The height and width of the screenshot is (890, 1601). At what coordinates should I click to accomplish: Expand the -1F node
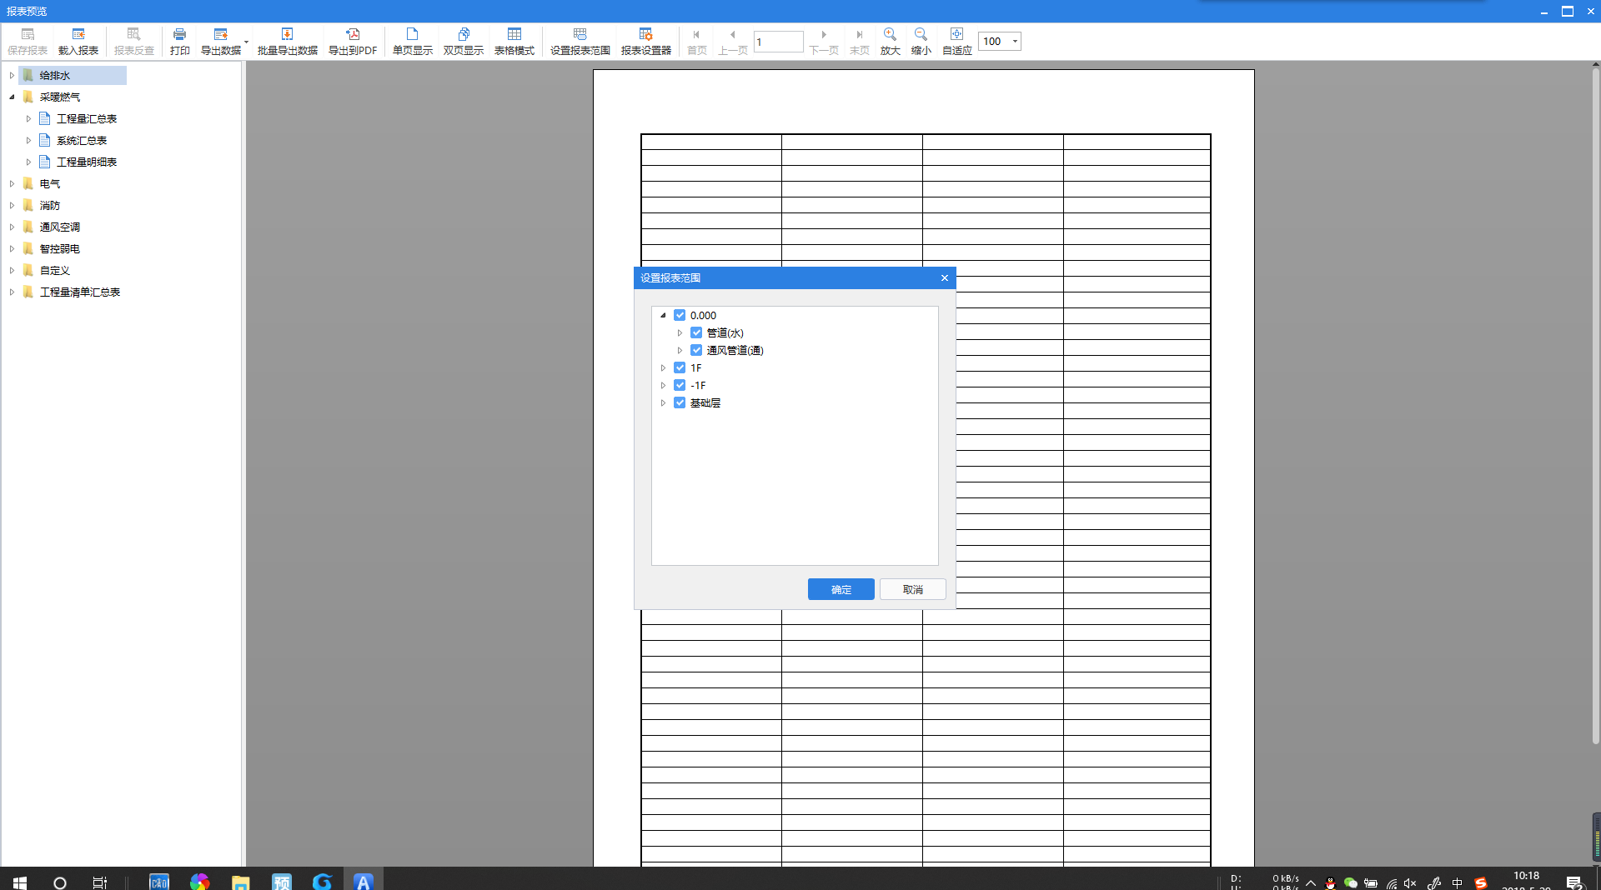tap(664, 385)
